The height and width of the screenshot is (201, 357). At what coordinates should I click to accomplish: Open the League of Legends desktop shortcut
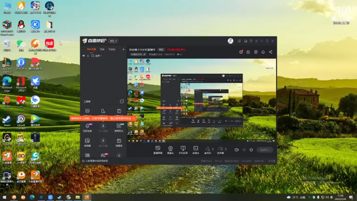coord(7,65)
